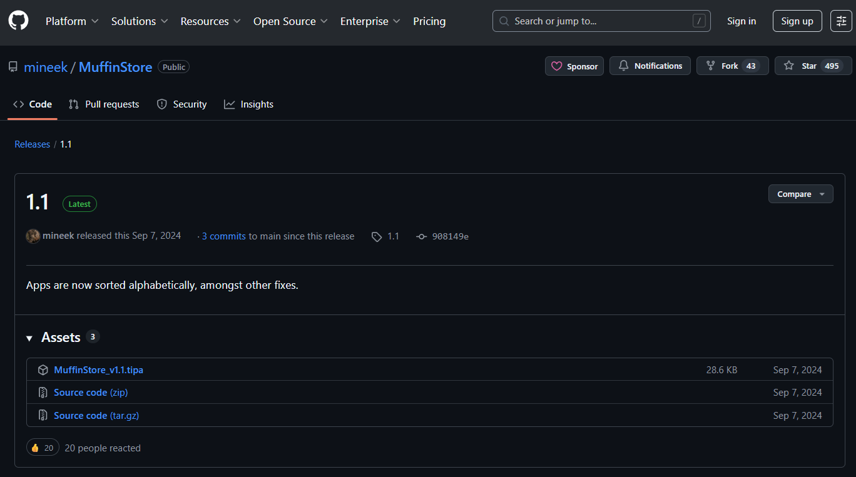Click the Notifications button
Viewport: 856px width, 477px height.
[650, 66]
